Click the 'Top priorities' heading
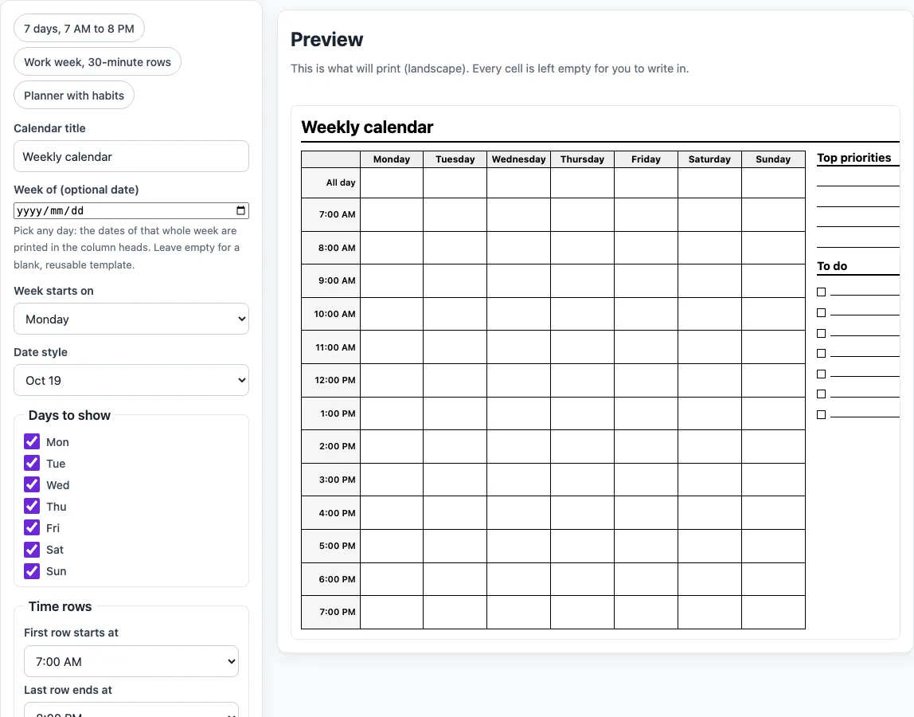The width and height of the screenshot is (914, 717). coord(854,158)
